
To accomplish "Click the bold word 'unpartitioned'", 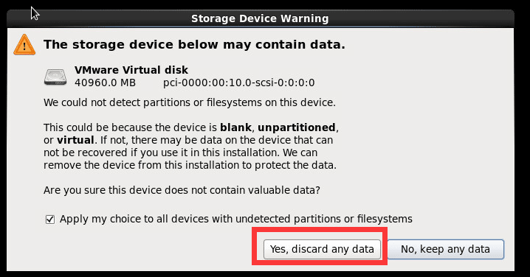I will pyautogui.click(x=297, y=127).
